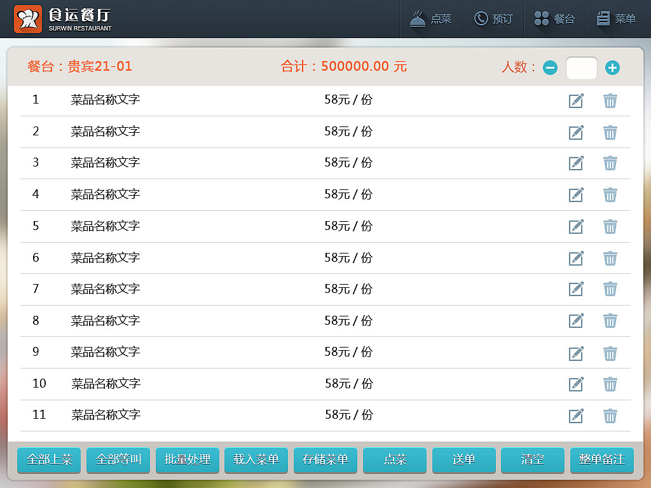Open 整单备注 order notes
This screenshot has height=488, width=651.
[x=602, y=460]
